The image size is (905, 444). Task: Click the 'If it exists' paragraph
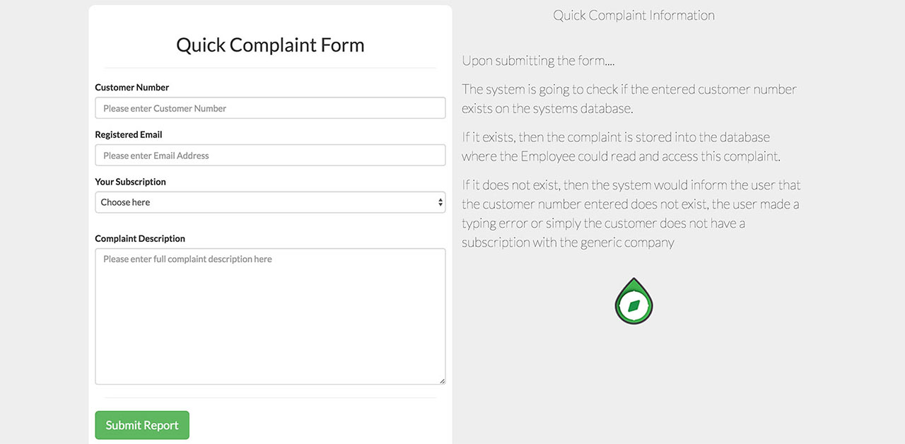click(x=621, y=146)
